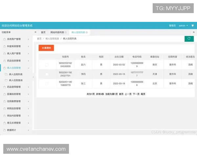This screenshot has height=157, width=197.
Task: Open the admin user dropdown
Action: (x=183, y=26)
